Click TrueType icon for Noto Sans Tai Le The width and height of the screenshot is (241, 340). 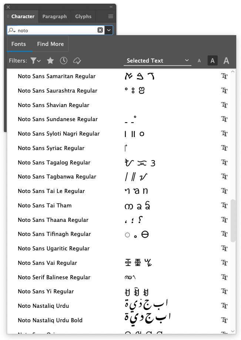tap(224, 191)
